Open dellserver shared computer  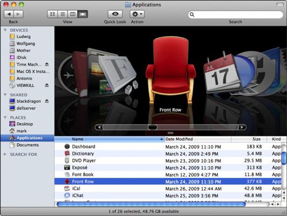click(x=23, y=108)
